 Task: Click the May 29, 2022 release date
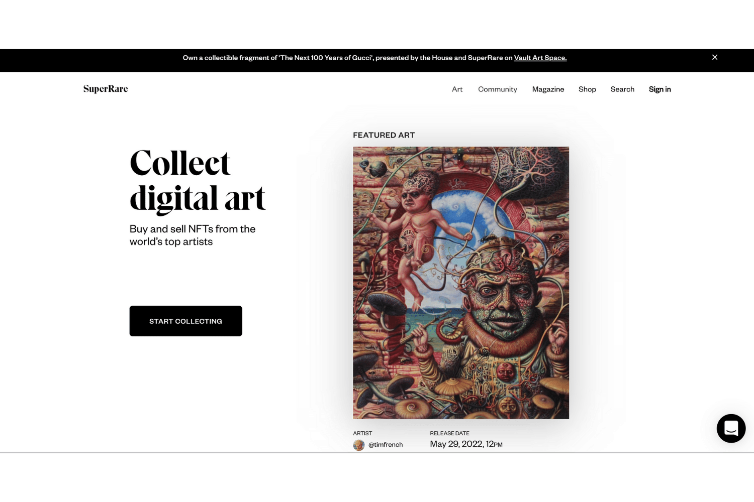tap(466, 444)
